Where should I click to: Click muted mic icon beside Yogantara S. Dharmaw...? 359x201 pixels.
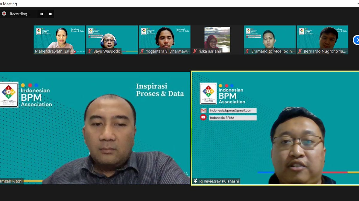[142, 51]
